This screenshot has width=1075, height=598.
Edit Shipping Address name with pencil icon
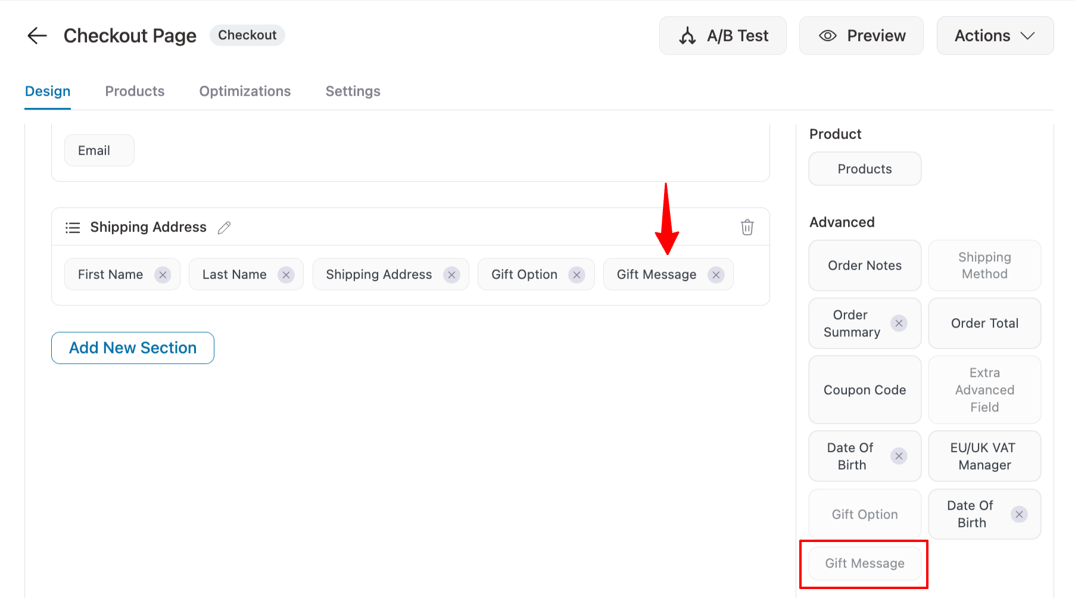(x=224, y=228)
